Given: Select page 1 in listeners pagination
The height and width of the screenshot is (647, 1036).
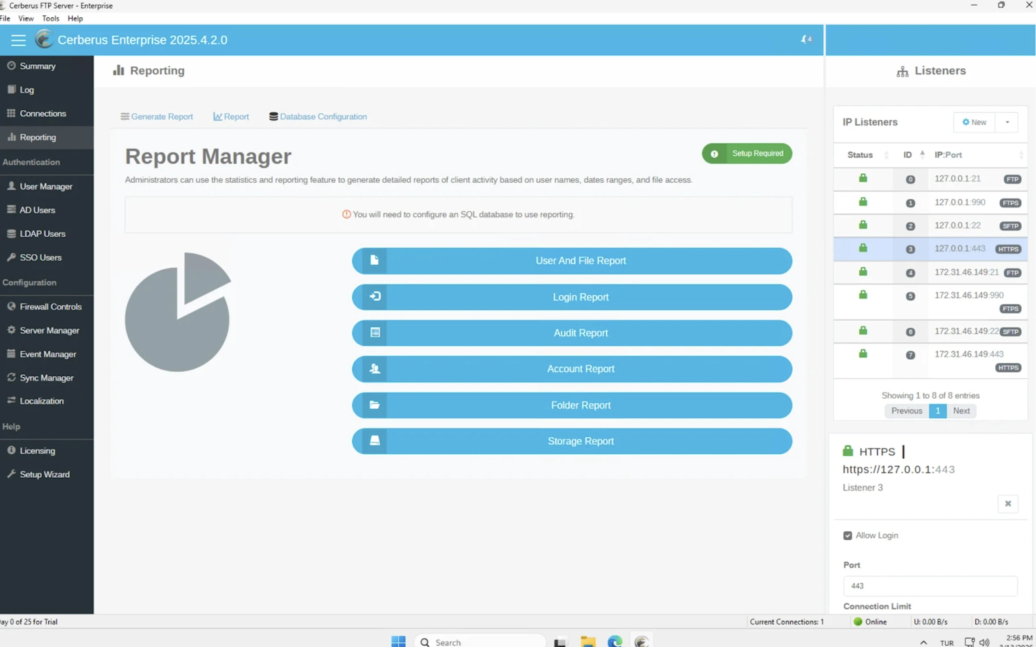Looking at the screenshot, I should (938, 411).
